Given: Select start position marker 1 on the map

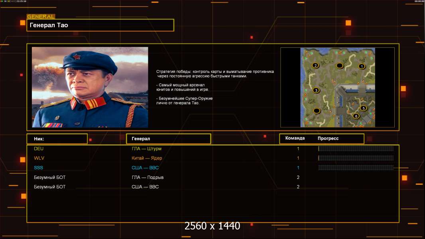Looking at the screenshot, I should 362,66.
